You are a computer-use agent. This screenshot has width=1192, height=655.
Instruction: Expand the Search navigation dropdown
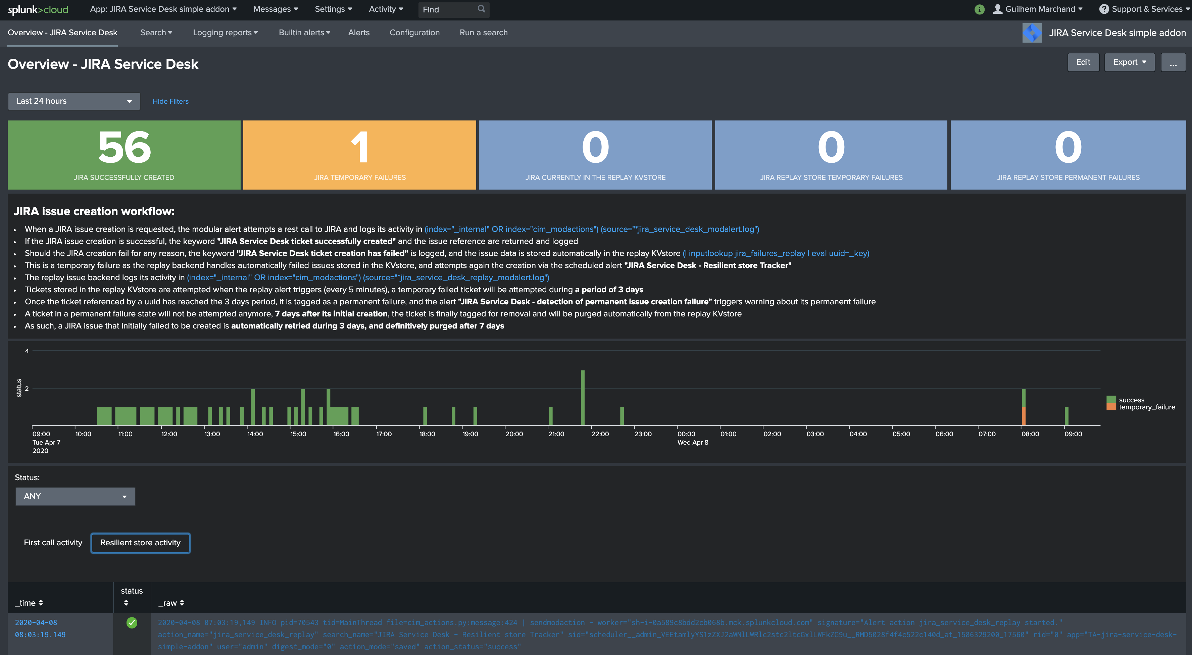click(x=156, y=32)
